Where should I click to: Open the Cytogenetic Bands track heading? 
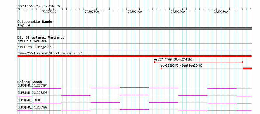(35, 22)
